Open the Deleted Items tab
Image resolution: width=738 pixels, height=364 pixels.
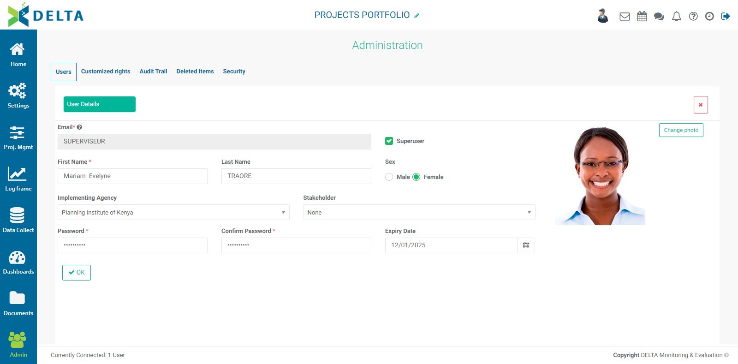click(x=195, y=72)
